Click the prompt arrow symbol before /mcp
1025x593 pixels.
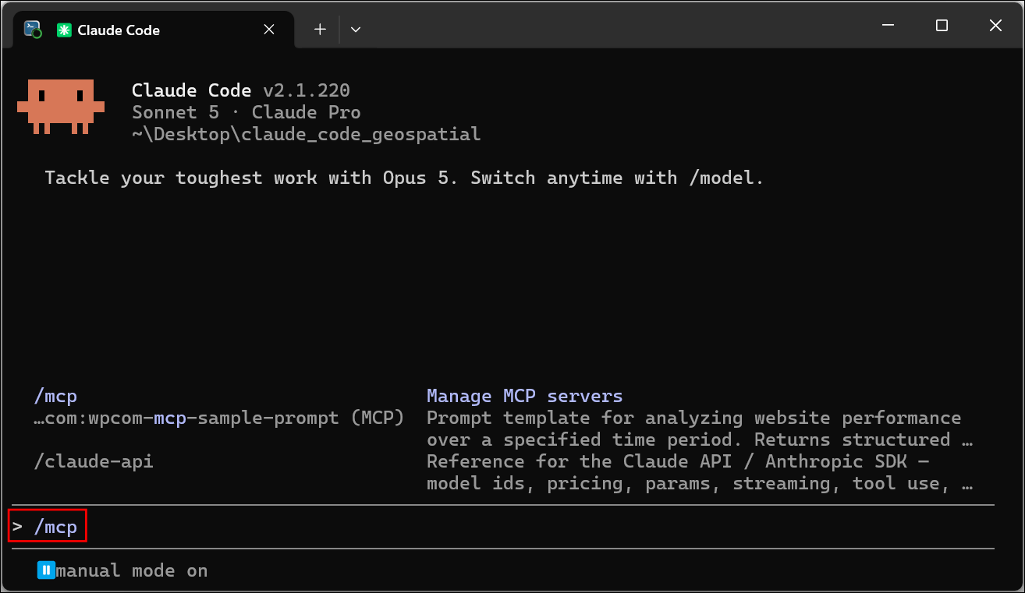click(18, 528)
